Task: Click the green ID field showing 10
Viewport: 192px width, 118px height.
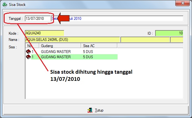Action: coord(169,33)
